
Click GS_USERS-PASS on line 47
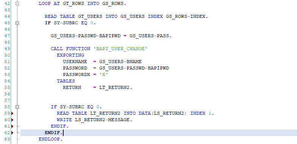(x=149, y=36)
